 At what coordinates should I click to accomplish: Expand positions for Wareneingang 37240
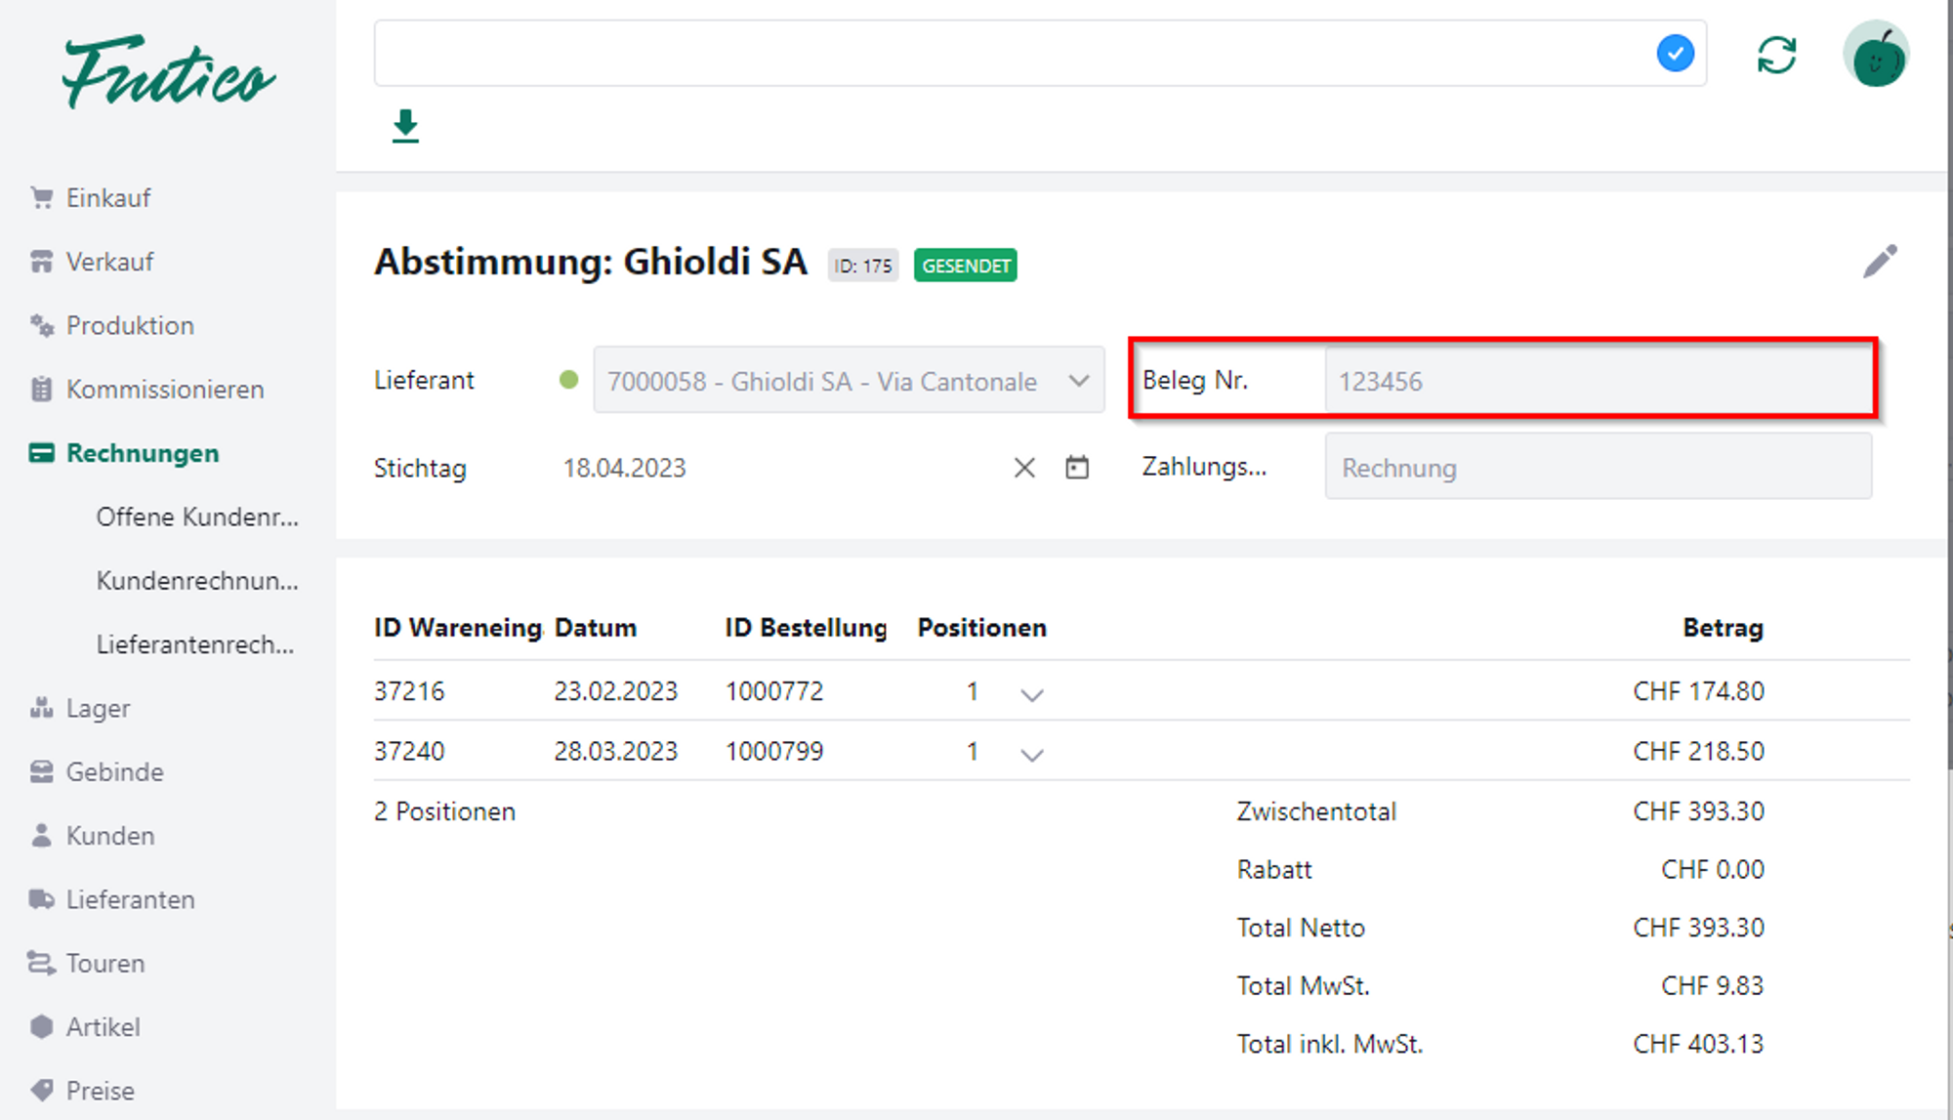pyautogui.click(x=1032, y=754)
